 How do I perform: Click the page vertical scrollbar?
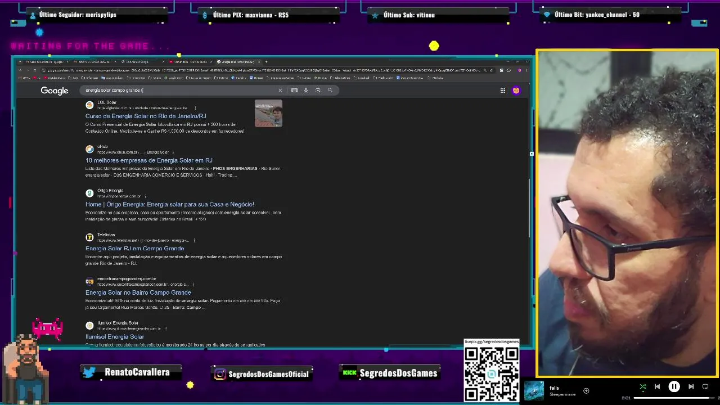coord(529,208)
